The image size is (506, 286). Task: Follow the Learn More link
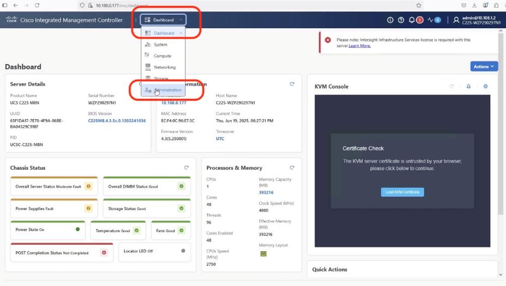tap(360, 46)
